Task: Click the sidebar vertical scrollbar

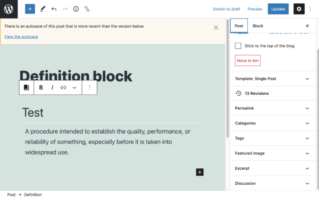Action: [317, 119]
